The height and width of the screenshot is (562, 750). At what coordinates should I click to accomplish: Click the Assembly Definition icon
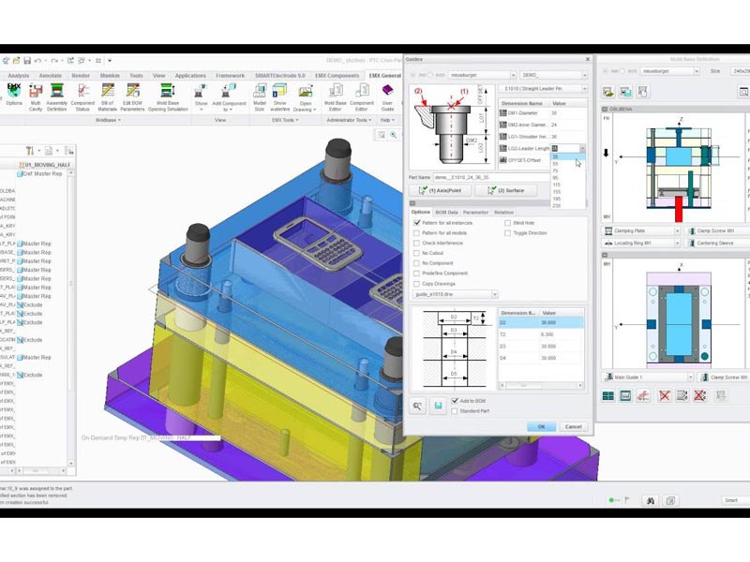(57, 94)
